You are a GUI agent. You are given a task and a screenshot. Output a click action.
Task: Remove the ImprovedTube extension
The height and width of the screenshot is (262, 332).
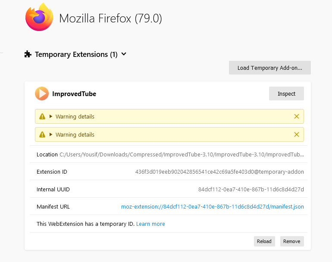(x=291, y=241)
